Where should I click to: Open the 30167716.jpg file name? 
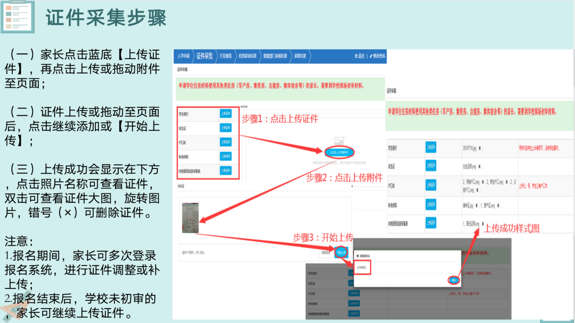click(x=470, y=148)
